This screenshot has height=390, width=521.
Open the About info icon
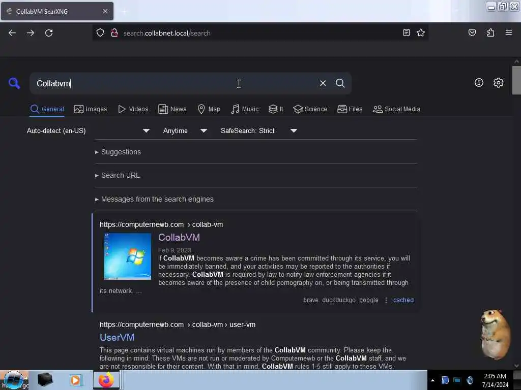(479, 83)
